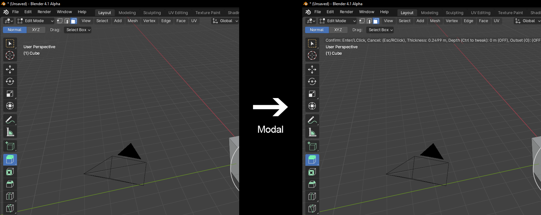Enable edge select mode in the left screenshot
Image resolution: width=541 pixels, height=215 pixels.
click(x=67, y=21)
